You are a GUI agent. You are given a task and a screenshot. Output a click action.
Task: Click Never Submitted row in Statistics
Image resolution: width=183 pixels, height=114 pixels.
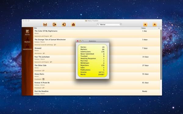point(92,54)
